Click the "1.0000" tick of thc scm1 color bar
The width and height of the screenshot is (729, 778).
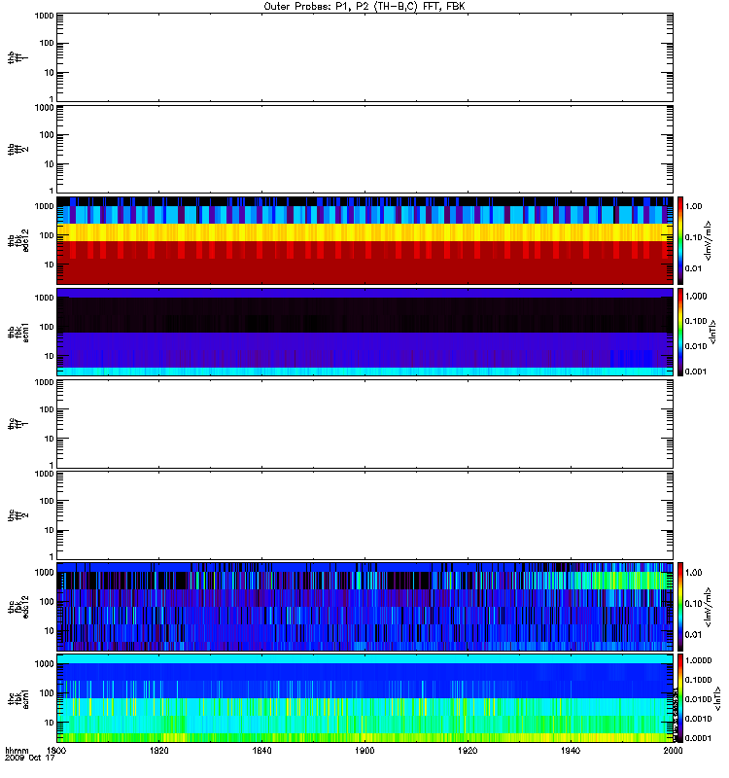tap(698, 660)
